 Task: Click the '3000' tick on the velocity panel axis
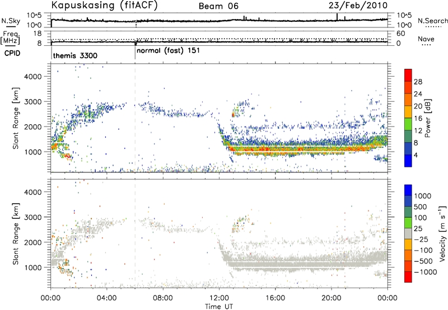pyautogui.click(x=33, y=217)
